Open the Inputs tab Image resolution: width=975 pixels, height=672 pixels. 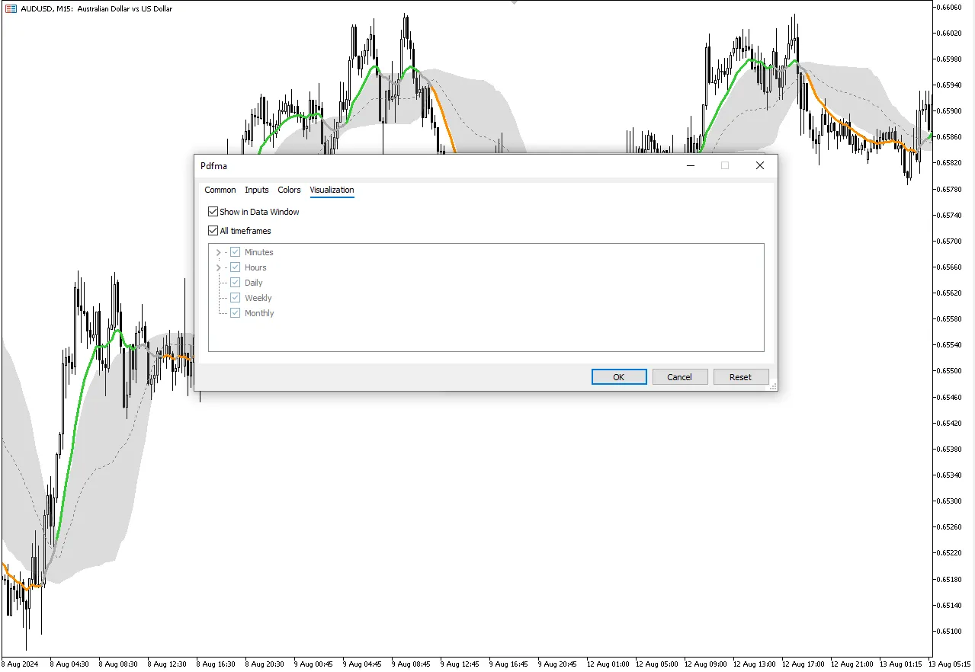click(x=257, y=190)
